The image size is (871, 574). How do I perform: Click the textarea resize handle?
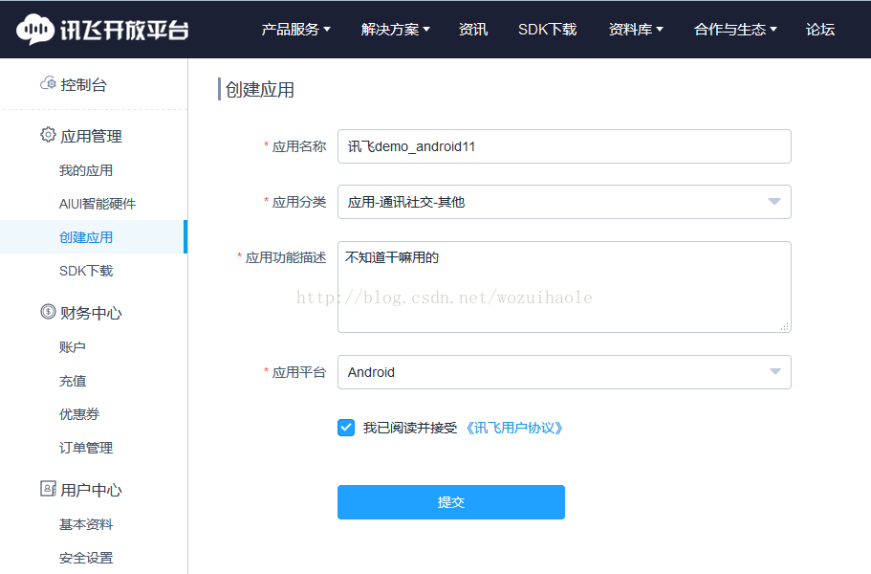coord(784,327)
